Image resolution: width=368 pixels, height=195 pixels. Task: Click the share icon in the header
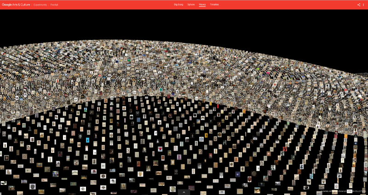coord(359,5)
